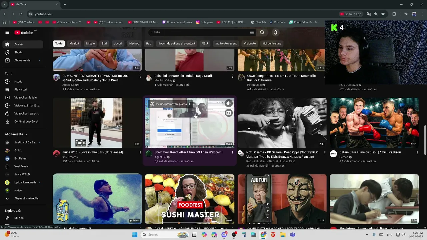Image resolution: width=427 pixels, height=240 pixels.
Task: Open Videoclipurile tale in sidebar
Action: (x=23, y=97)
